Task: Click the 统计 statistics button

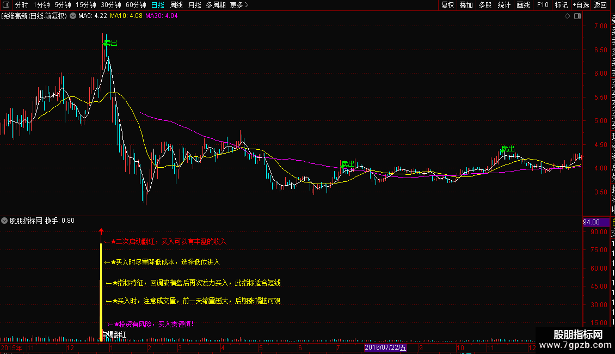Action: pos(504,5)
